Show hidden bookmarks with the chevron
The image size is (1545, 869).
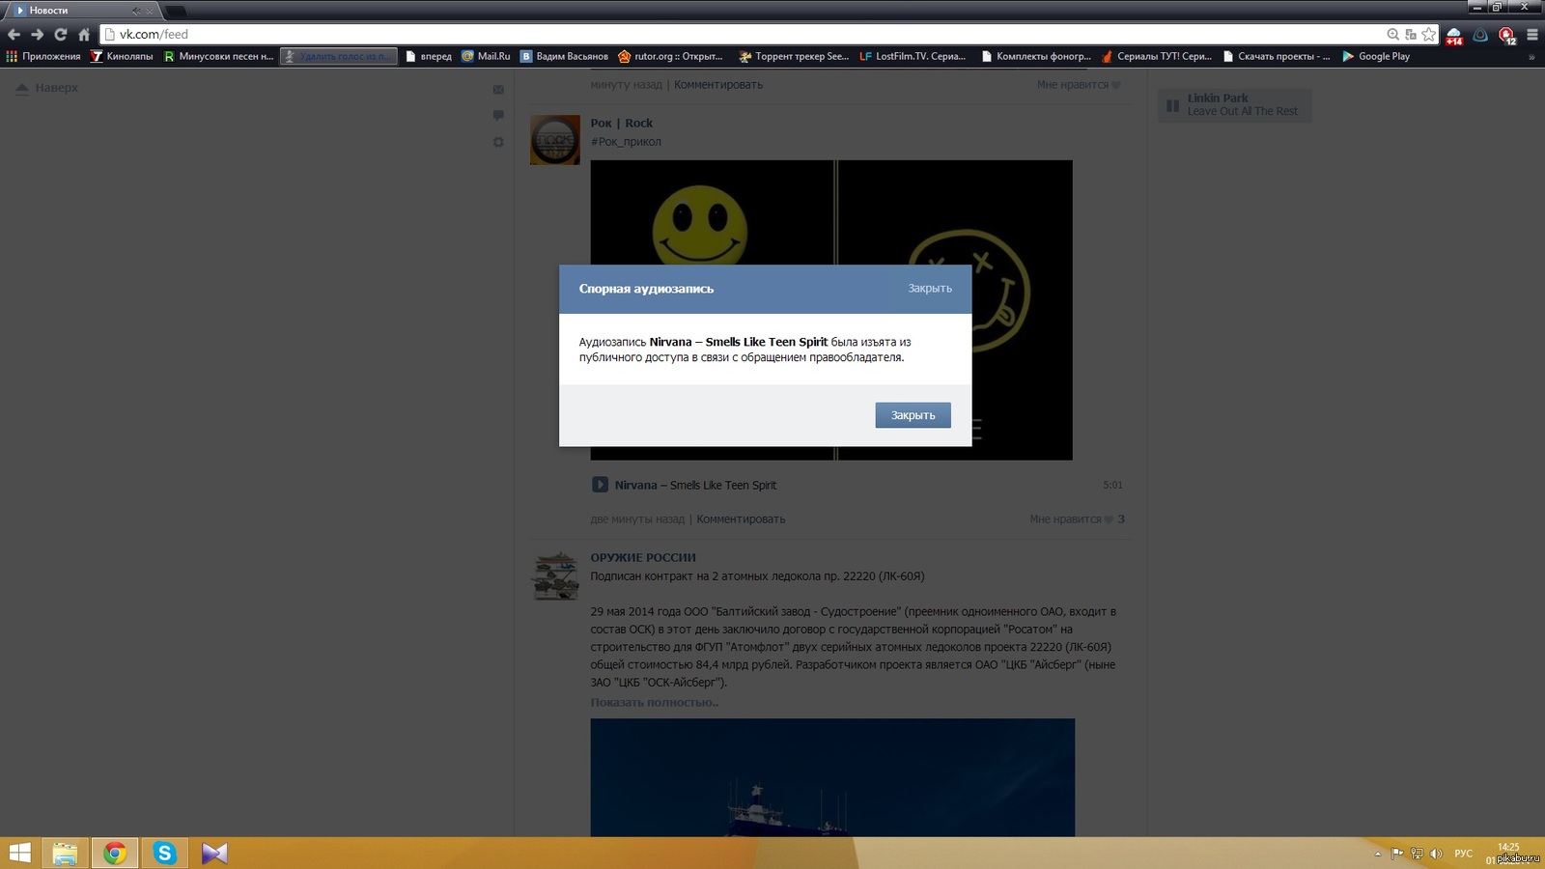1531,57
